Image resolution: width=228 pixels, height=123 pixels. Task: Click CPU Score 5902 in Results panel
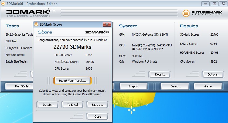214,61
